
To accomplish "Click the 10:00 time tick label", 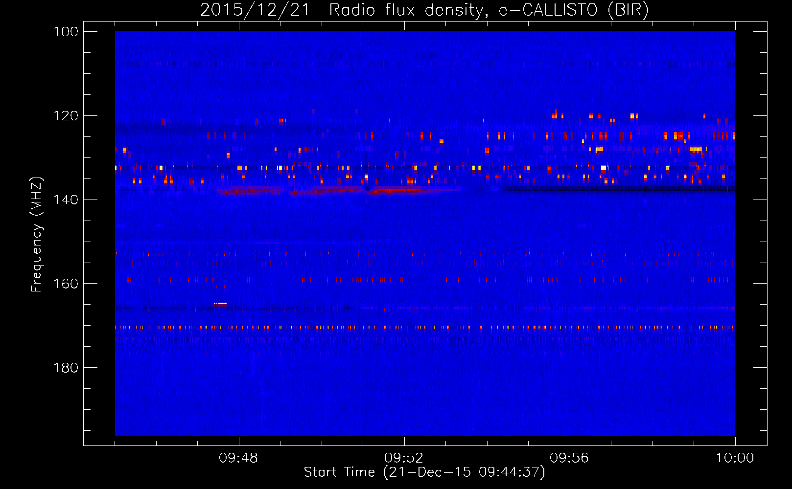I will coord(735,458).
